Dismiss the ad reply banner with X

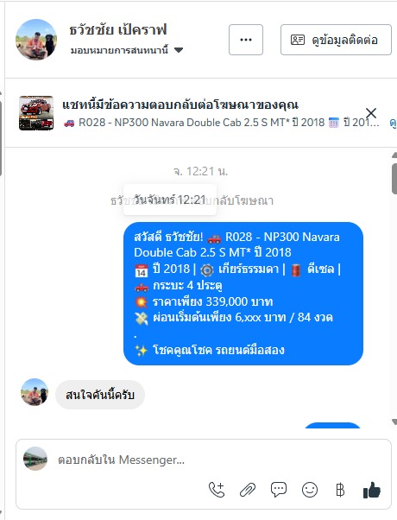point(371,113)
